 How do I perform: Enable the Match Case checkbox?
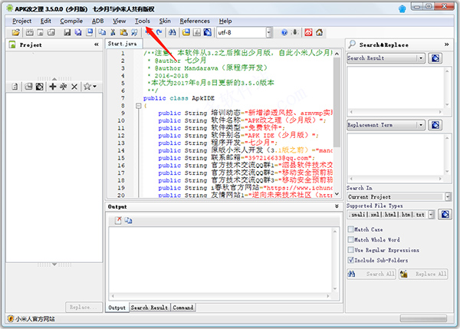(350, 229)
